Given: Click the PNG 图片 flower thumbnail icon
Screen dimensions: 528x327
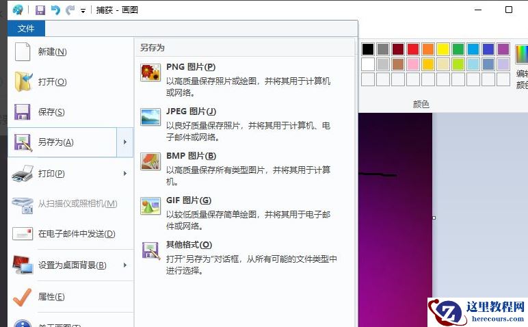Looking at the screenshot, I should [150, 73].
